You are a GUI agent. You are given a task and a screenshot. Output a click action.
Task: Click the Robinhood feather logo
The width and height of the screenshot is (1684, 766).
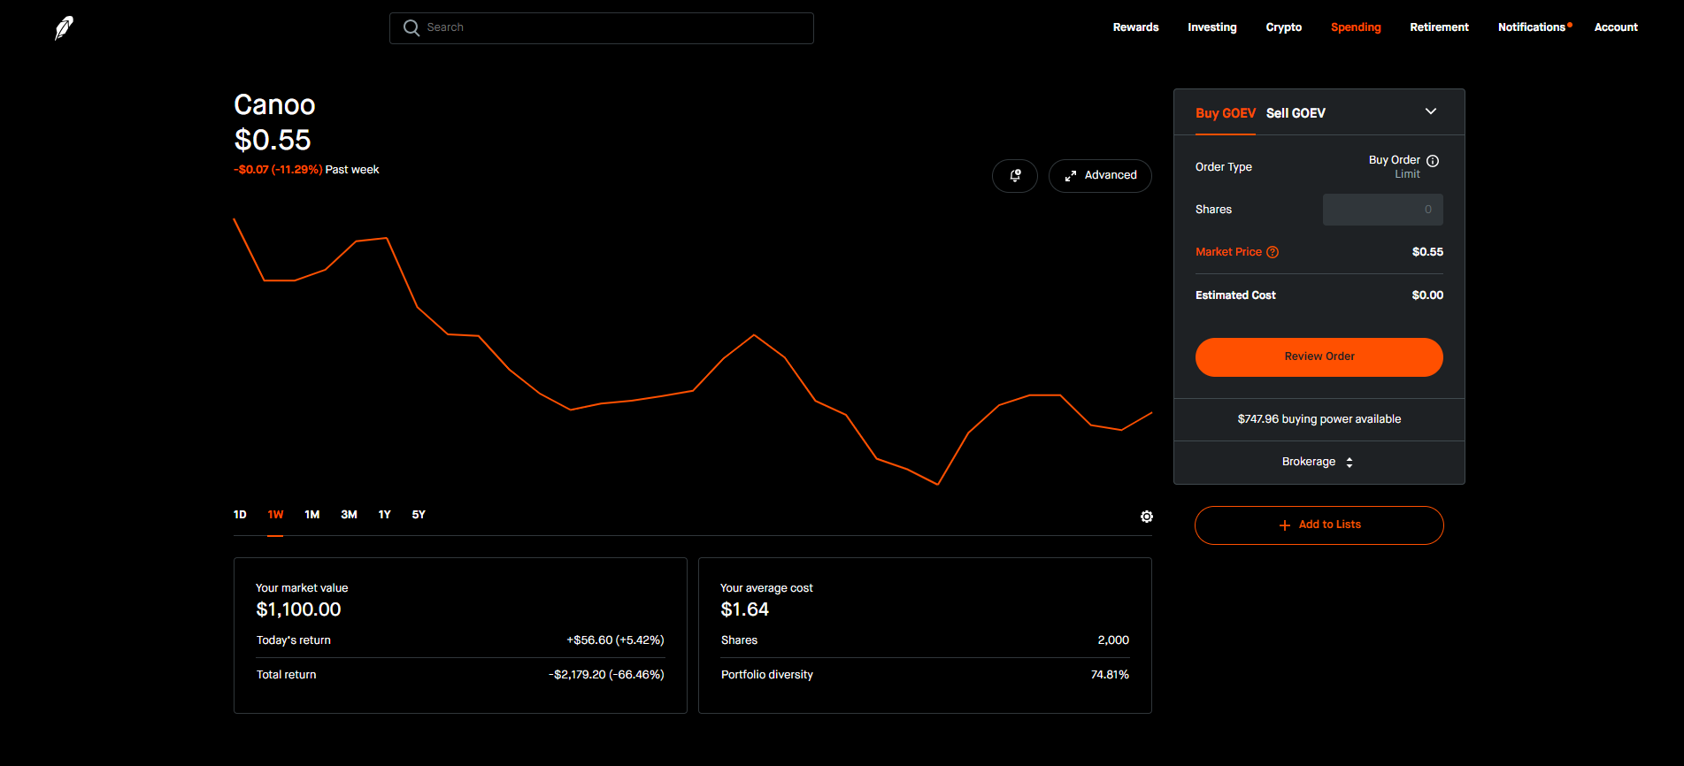coord(64,28)
